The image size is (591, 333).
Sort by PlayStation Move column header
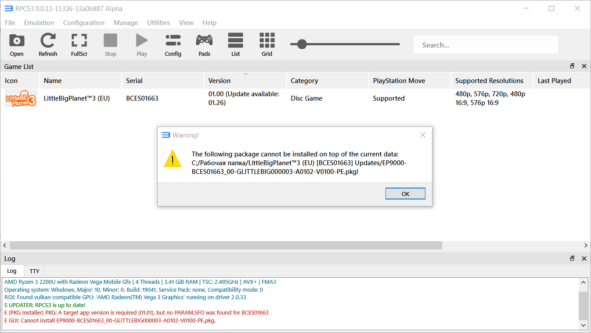(410, 81)
